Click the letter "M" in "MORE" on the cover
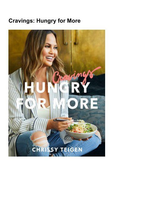The width and height of the screenshot is (141, 200). (60, 103)
